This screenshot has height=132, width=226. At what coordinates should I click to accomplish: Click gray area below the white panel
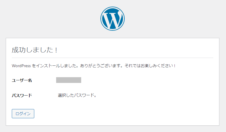(x=112, y=129)
